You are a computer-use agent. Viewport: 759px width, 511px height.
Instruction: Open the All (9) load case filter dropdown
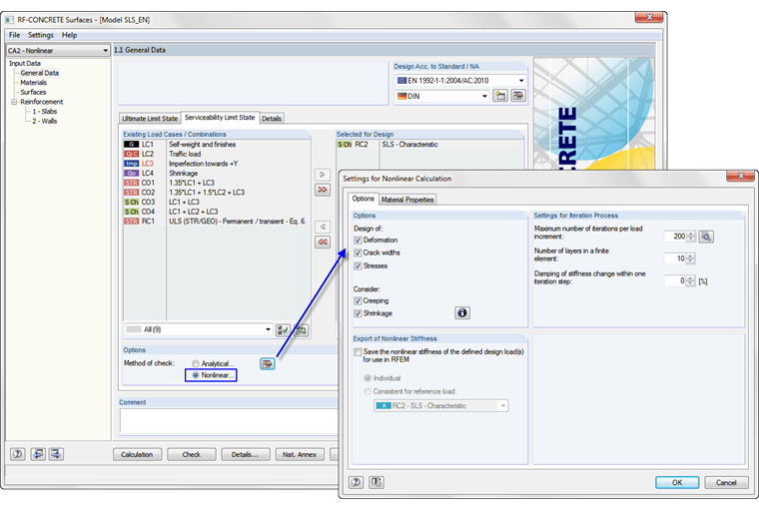click(x=198, y=329)
